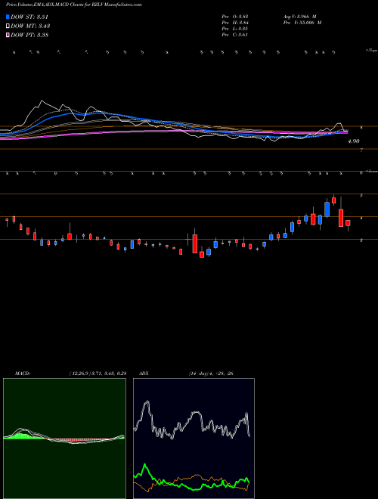Click the DOW MT: 3.43 label
378x499 pixels.
(30, 26)
